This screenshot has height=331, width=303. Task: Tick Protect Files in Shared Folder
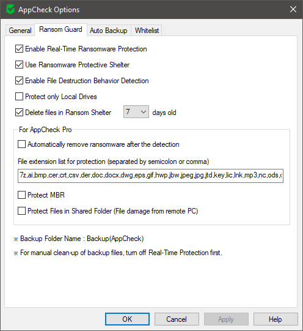click(x=21, y=211)
